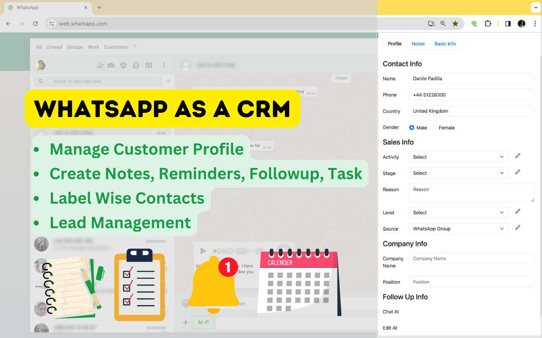Click the New chat icon
The image size is (542, 338).
[x=149, y=65]
